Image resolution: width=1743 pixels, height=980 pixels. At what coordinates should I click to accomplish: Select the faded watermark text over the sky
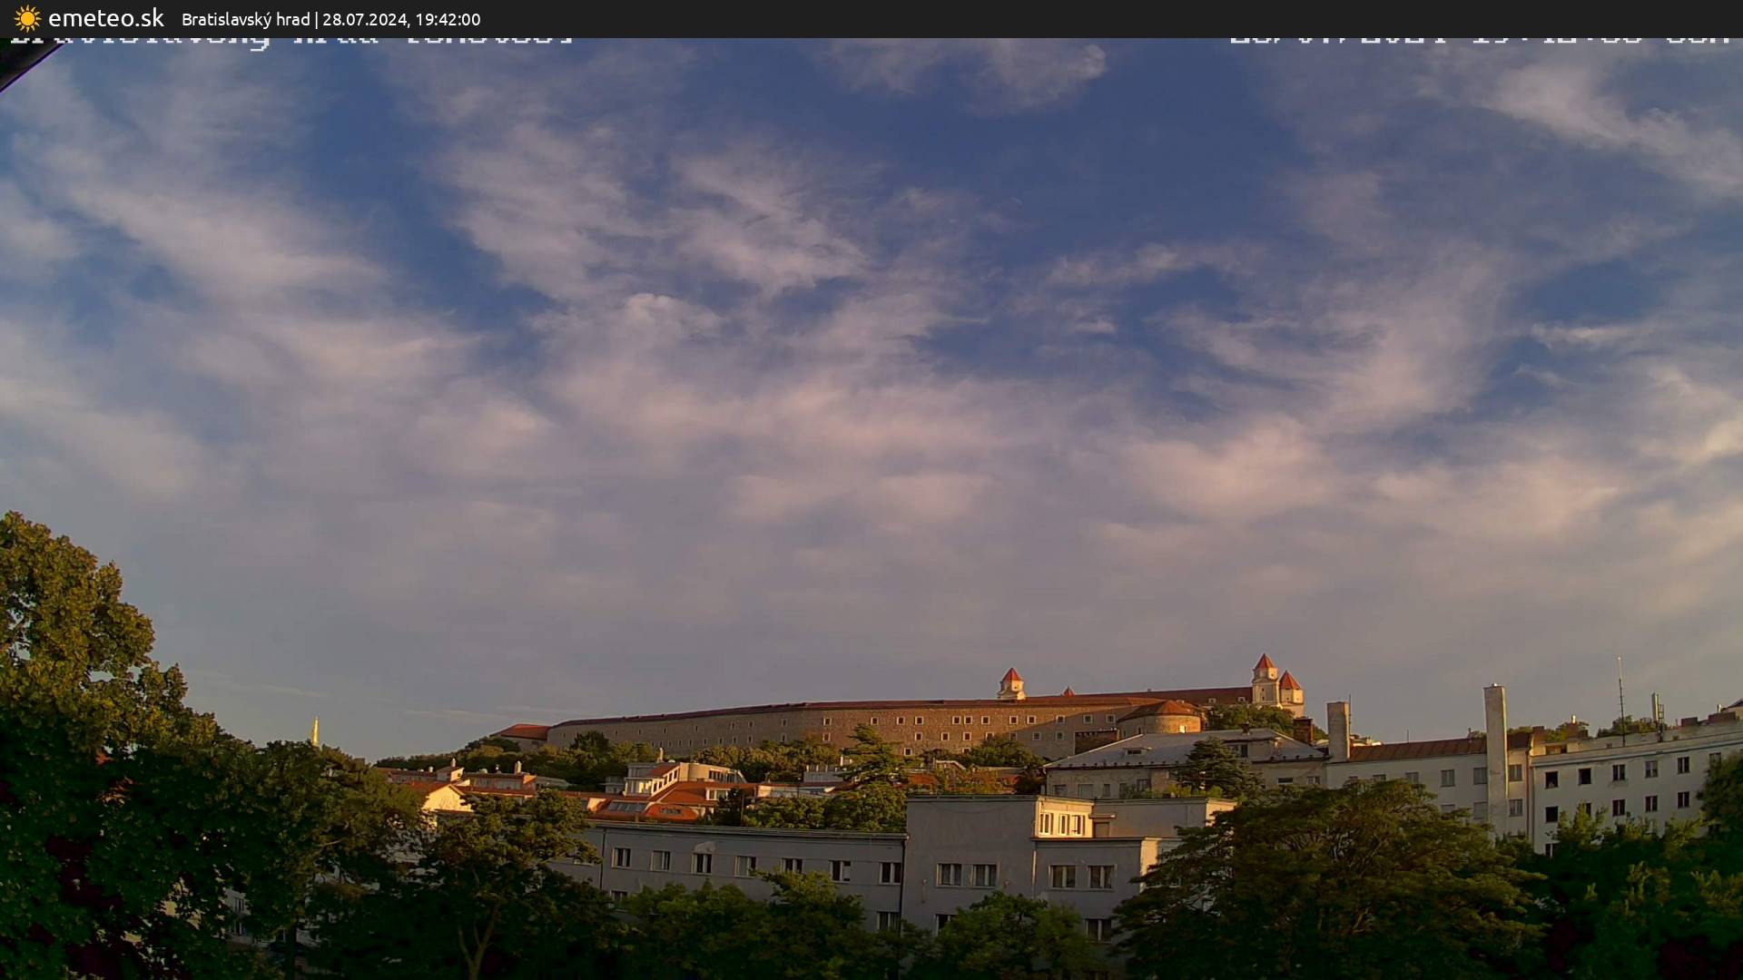pos(290,39)
